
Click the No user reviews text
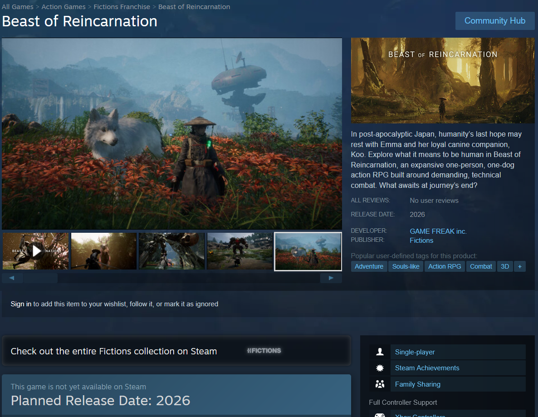pos(434,201)
